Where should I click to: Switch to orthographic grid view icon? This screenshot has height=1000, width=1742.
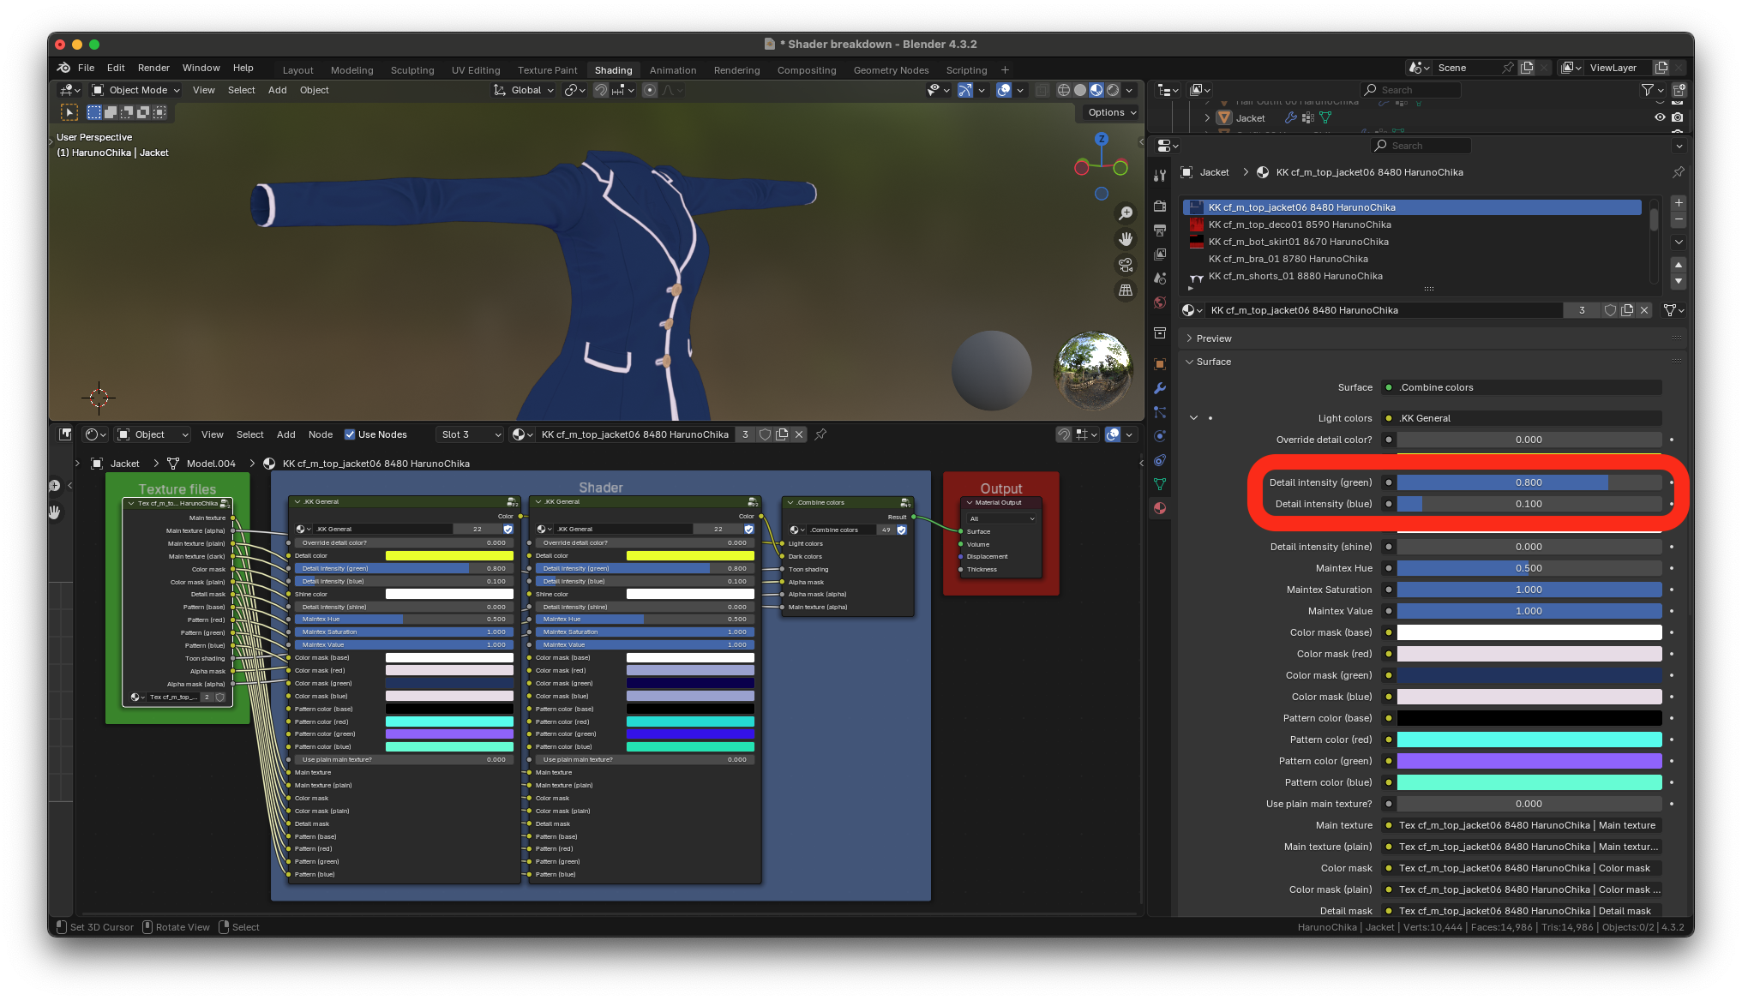coord(1126,290)
